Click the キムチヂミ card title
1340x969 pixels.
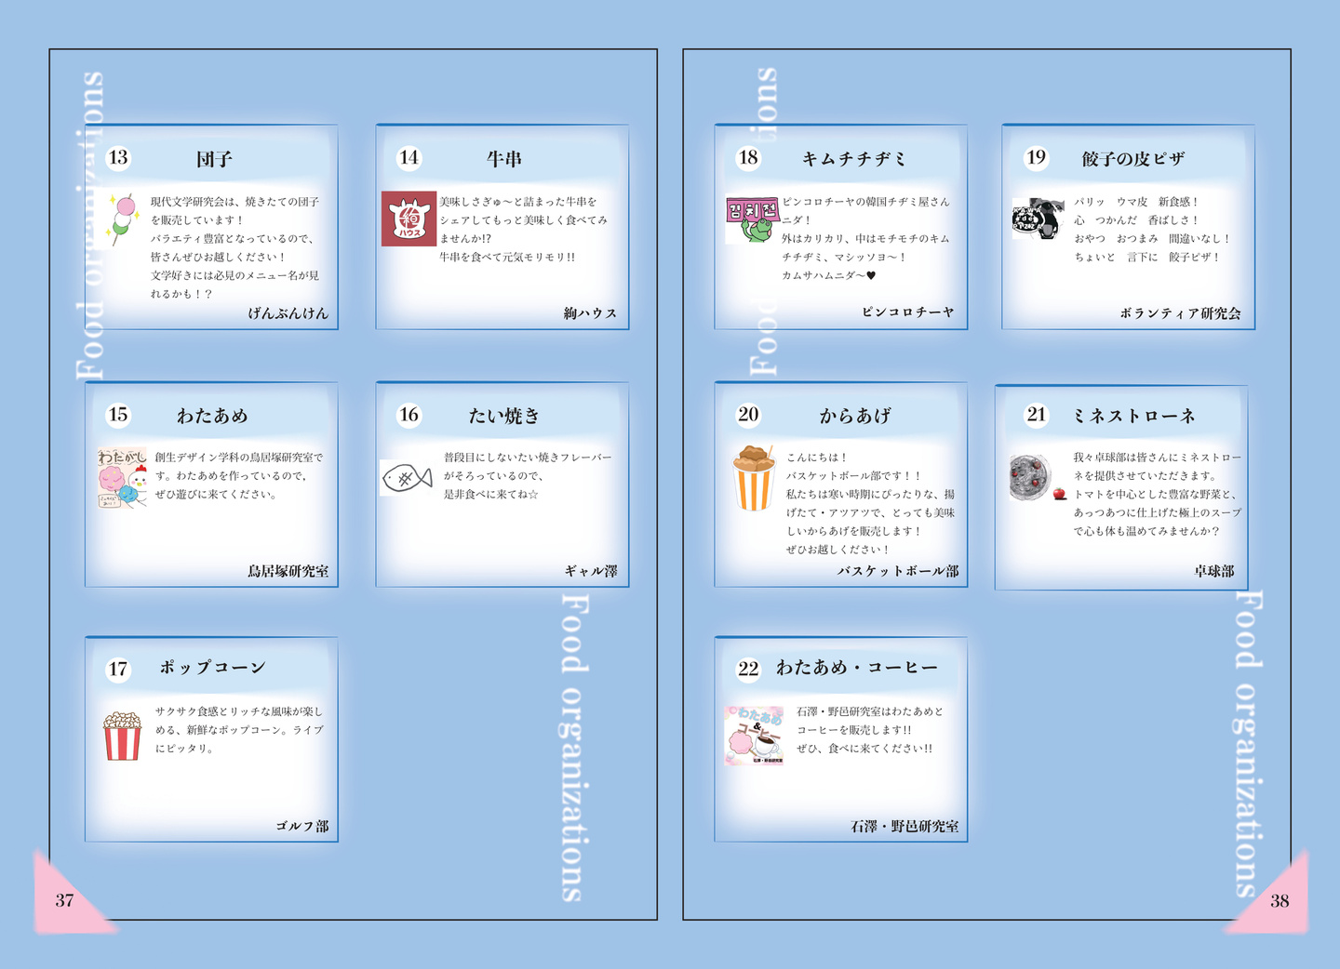(x=854, y=159)
